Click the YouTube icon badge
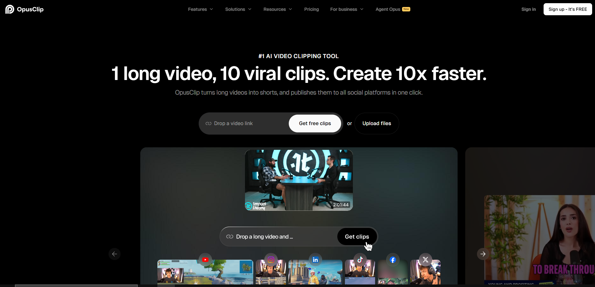The image size is (595, 287). pos(205,260)
